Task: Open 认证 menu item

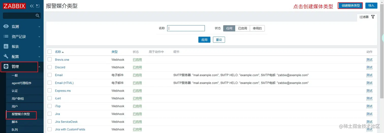Action: (15, 91)
